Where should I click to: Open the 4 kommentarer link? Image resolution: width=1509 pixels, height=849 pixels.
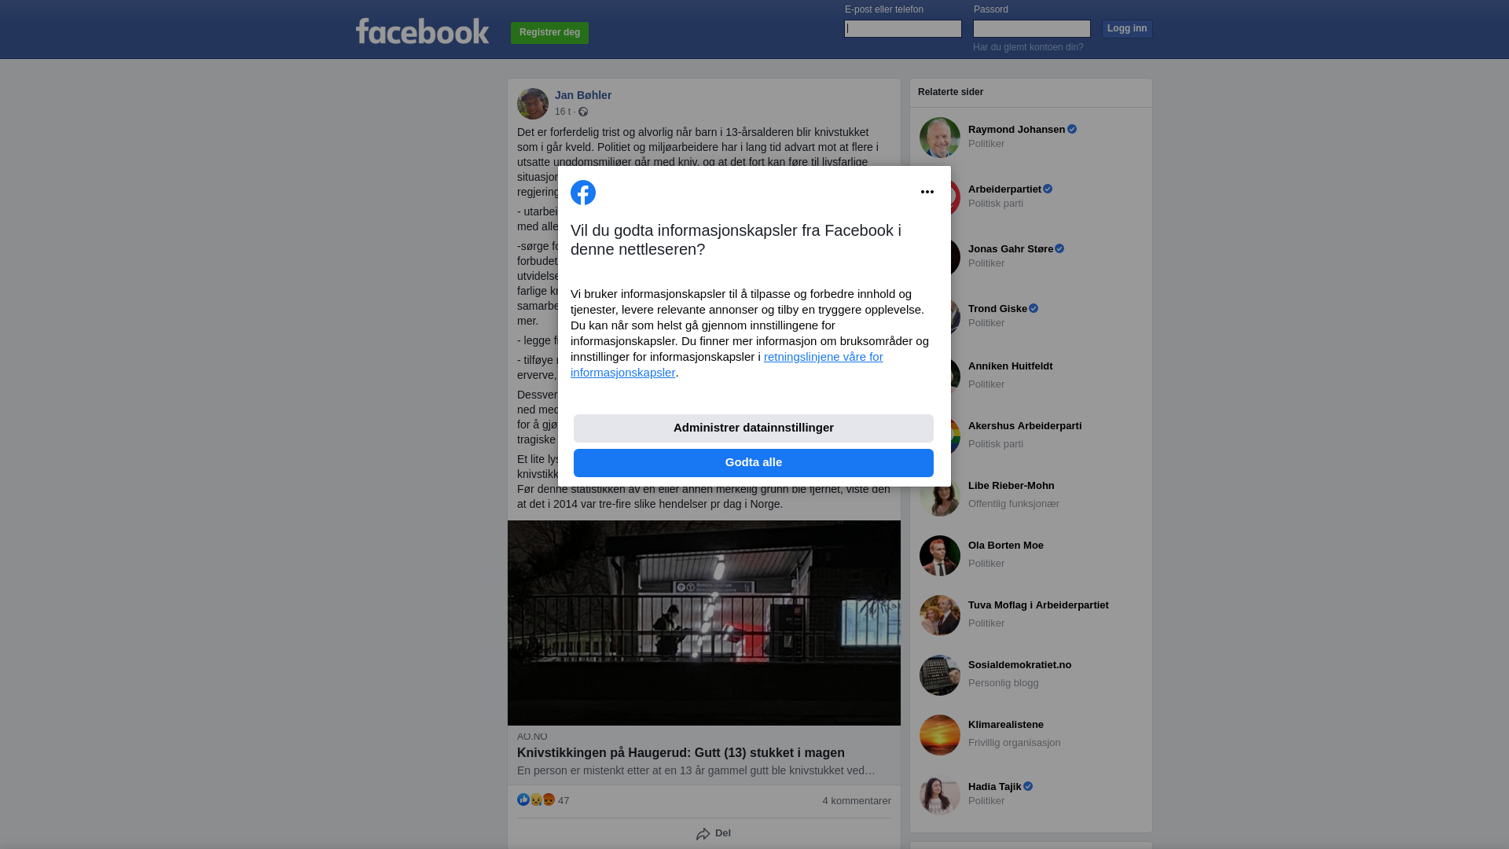click(x=857, y=801)
